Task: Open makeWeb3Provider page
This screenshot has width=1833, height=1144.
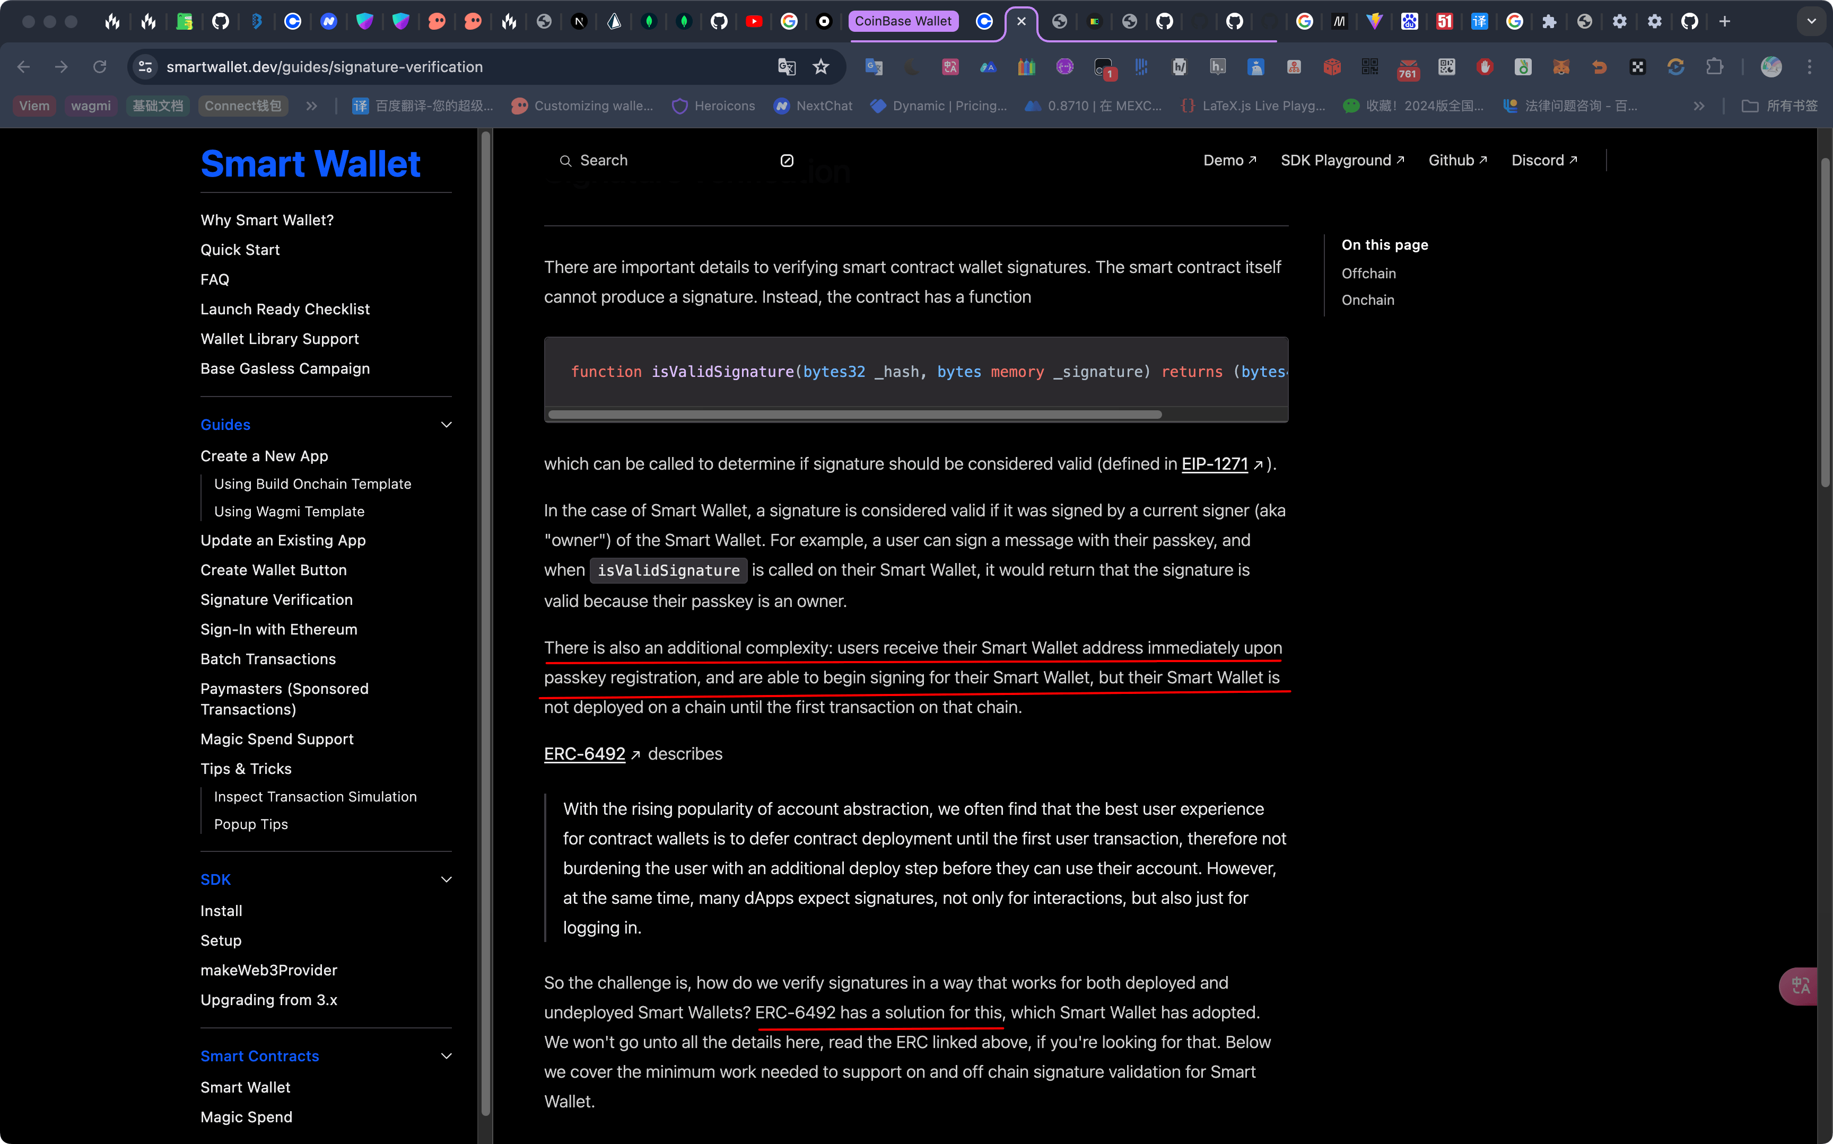Action: tap(269, 970)
